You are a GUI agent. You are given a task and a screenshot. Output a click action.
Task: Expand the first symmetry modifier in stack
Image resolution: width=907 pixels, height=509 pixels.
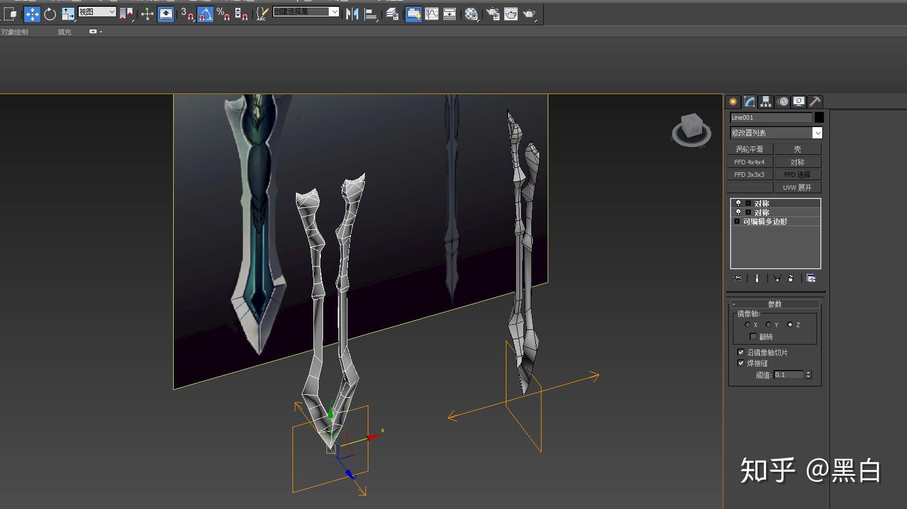pyautogui.click(x=748, y=203)
